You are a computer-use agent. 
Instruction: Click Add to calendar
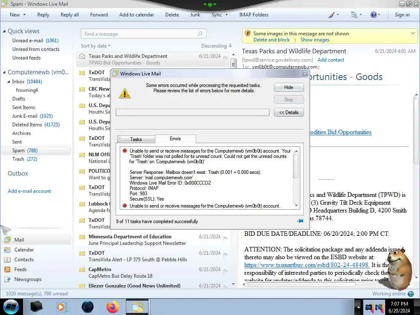(x=137, y=15)
